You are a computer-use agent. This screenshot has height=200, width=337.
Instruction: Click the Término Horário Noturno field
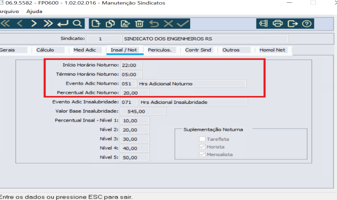point(131,74)
